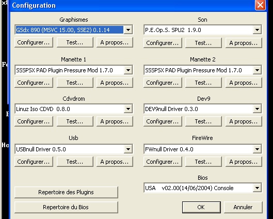Configure the Dev9 plugin
The height and width of the screenshot is (219, 273).
pos(163,121)
